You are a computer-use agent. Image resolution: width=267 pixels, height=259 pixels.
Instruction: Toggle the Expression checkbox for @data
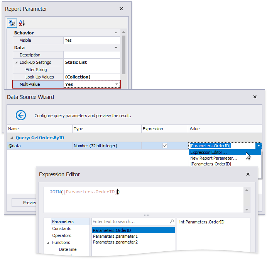click(x=165, y=146)
